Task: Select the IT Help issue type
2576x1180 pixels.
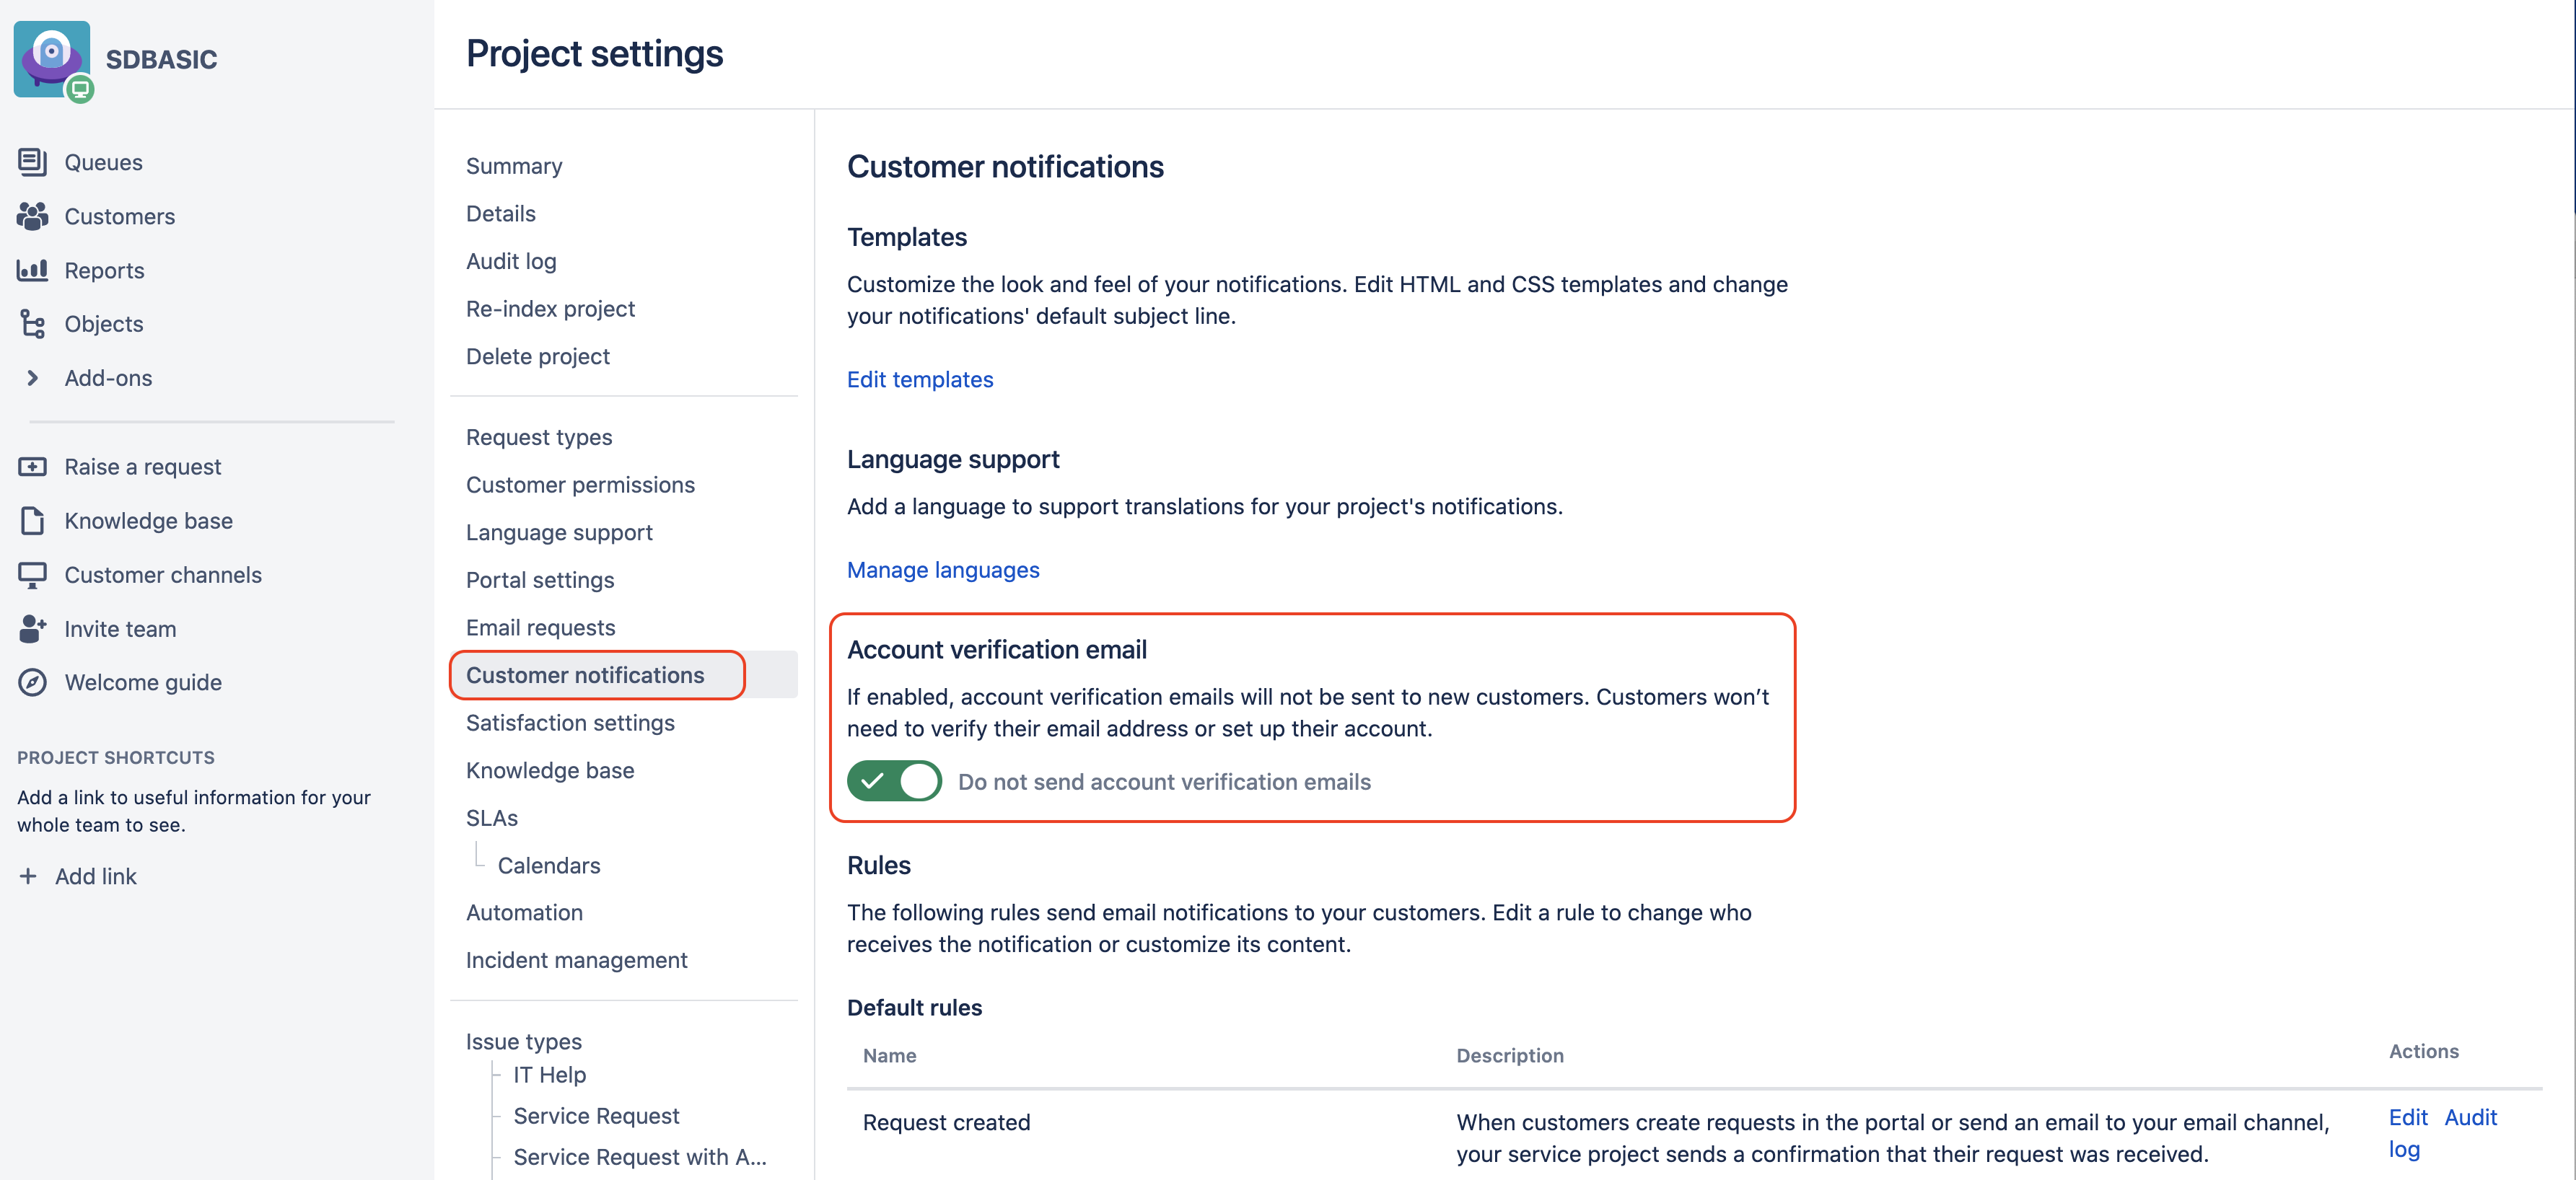Action: pos(549,1075)
